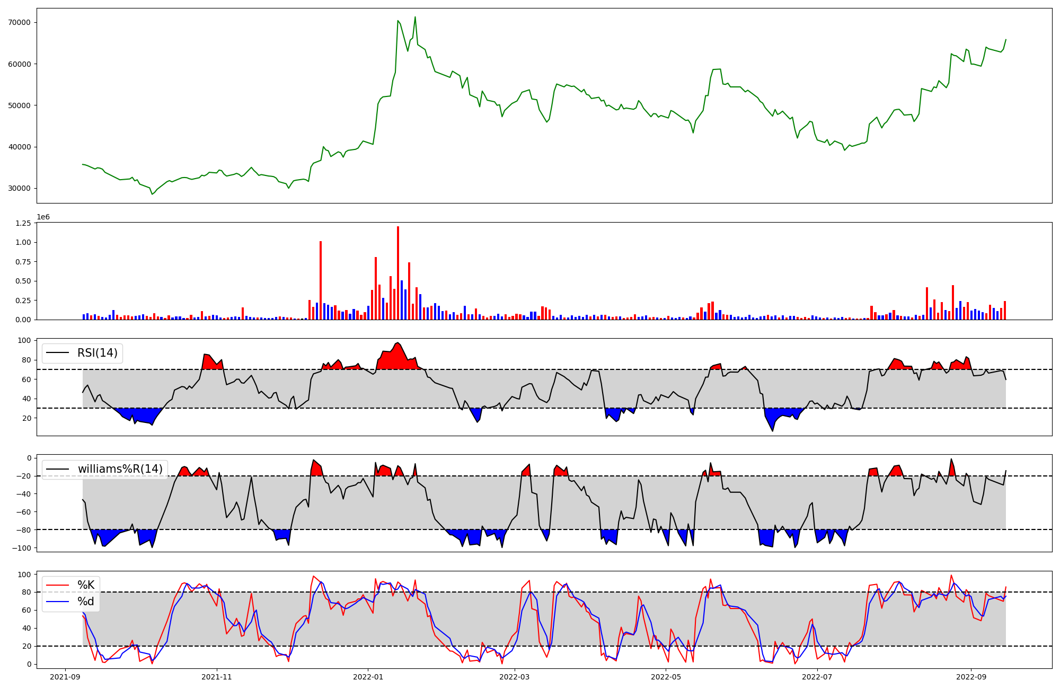
Task: Click the %d legend entry text
Action: click(x=86, y=602)
